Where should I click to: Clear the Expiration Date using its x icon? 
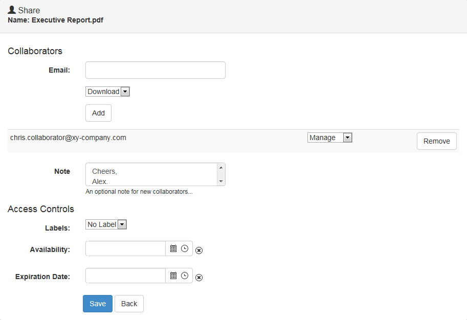tap(199, 278)
